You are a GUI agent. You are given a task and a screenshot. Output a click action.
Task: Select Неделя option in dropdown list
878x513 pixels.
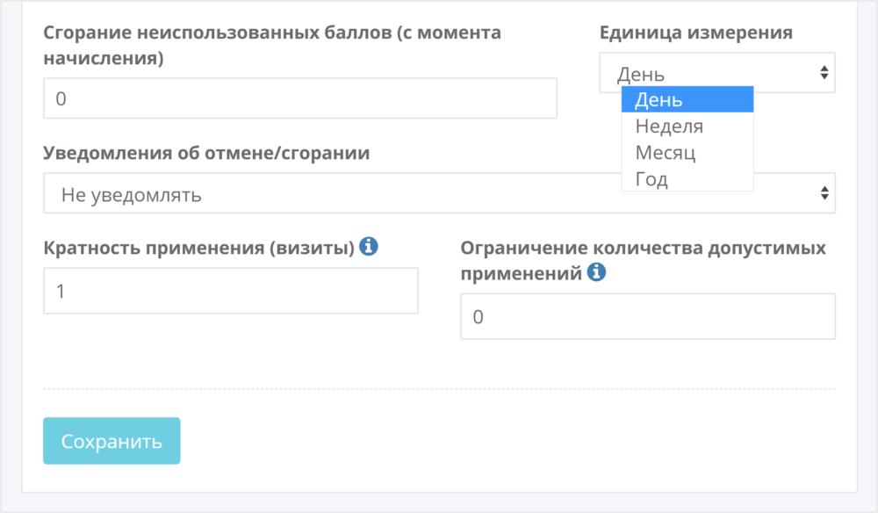pos(687,126)
